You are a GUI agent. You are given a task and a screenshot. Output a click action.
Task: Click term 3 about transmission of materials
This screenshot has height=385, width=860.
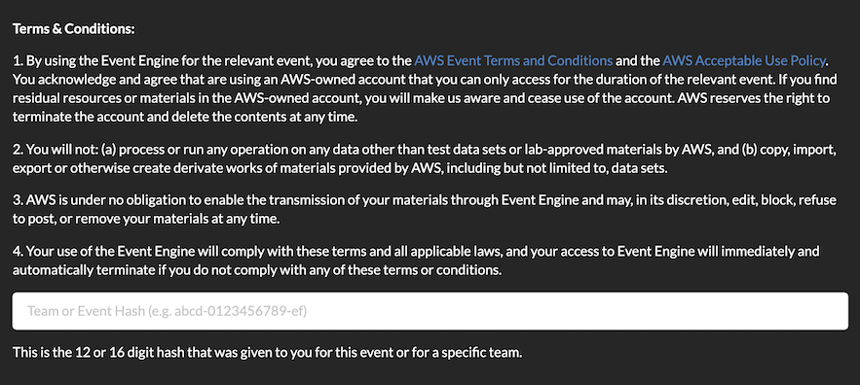pos(424,210)
